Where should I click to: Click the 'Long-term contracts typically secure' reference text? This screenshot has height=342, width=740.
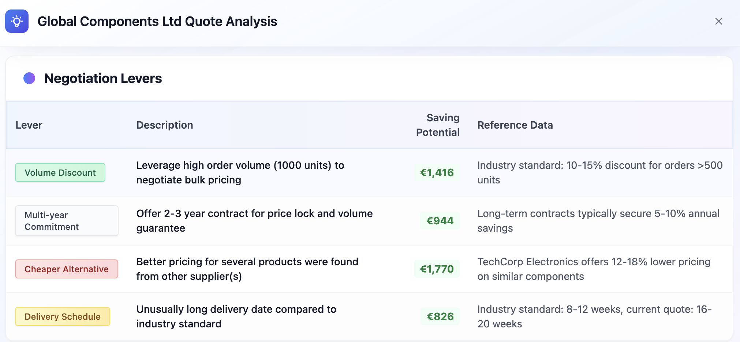click(598, 221)
